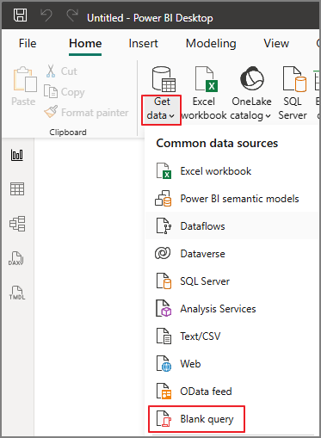
Task: Click the SQL Server ribbon button
Action: (x=293, y=93)
